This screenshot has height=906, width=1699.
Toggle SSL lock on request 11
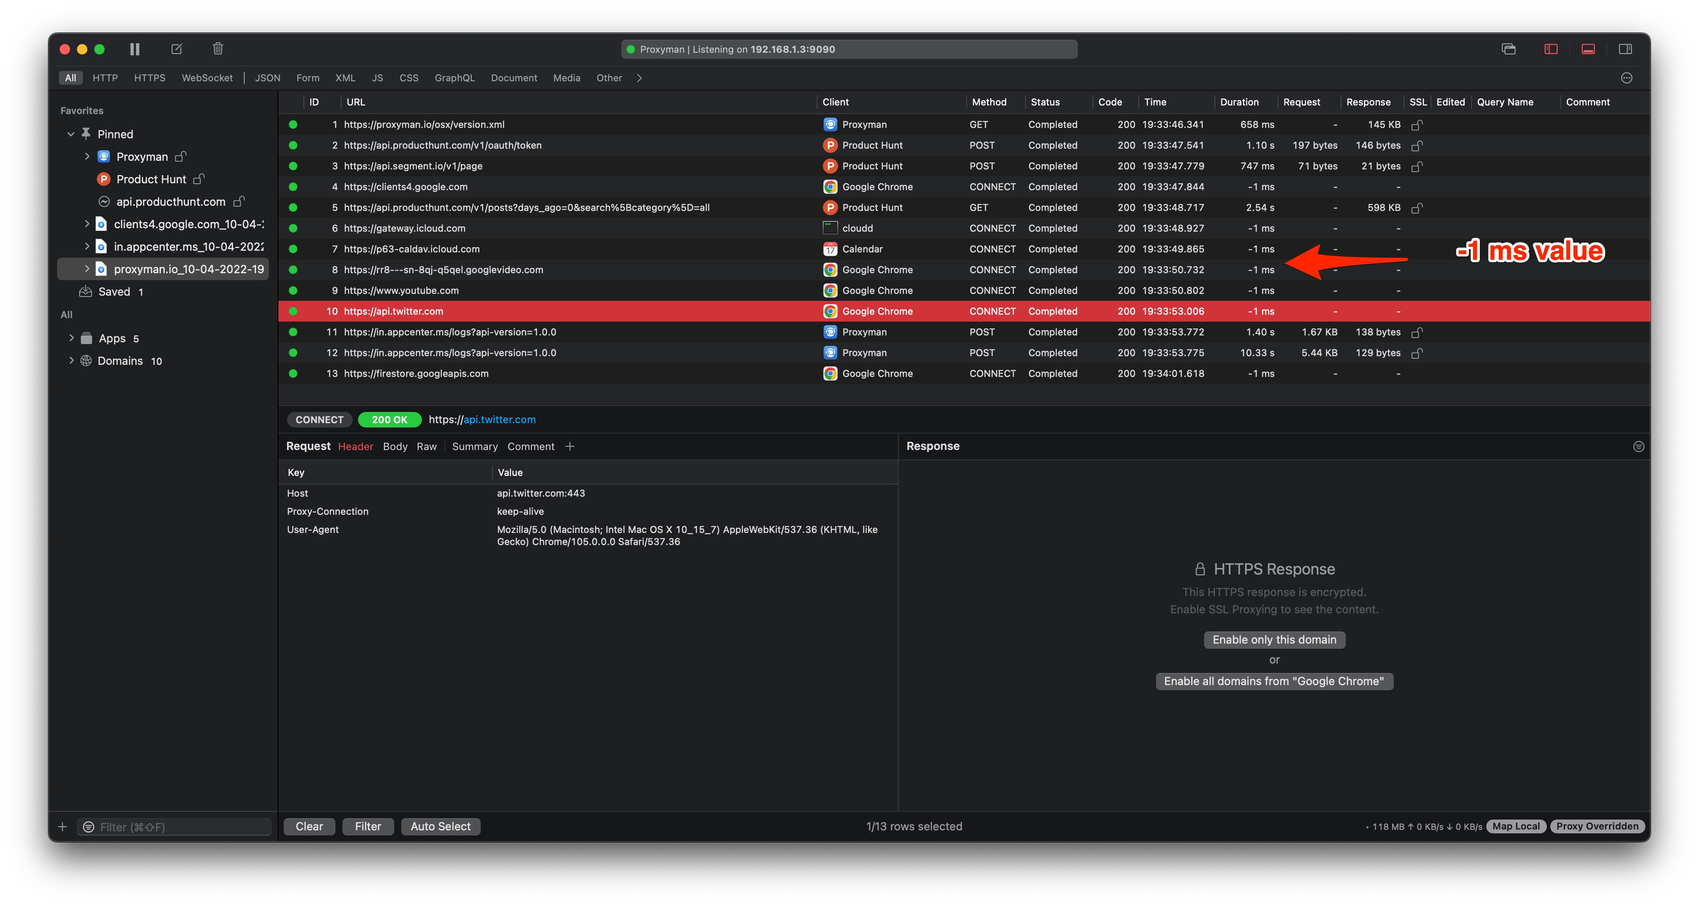coord(1418,332)
